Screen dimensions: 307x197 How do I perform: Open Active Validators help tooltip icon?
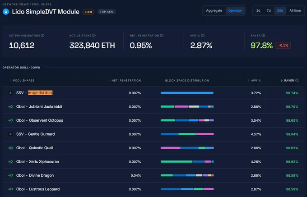pos(43,35)
